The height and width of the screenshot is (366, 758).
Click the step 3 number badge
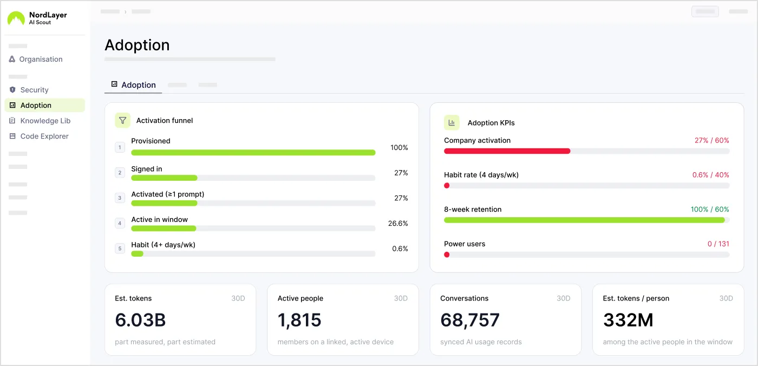(x=120, y=198)
